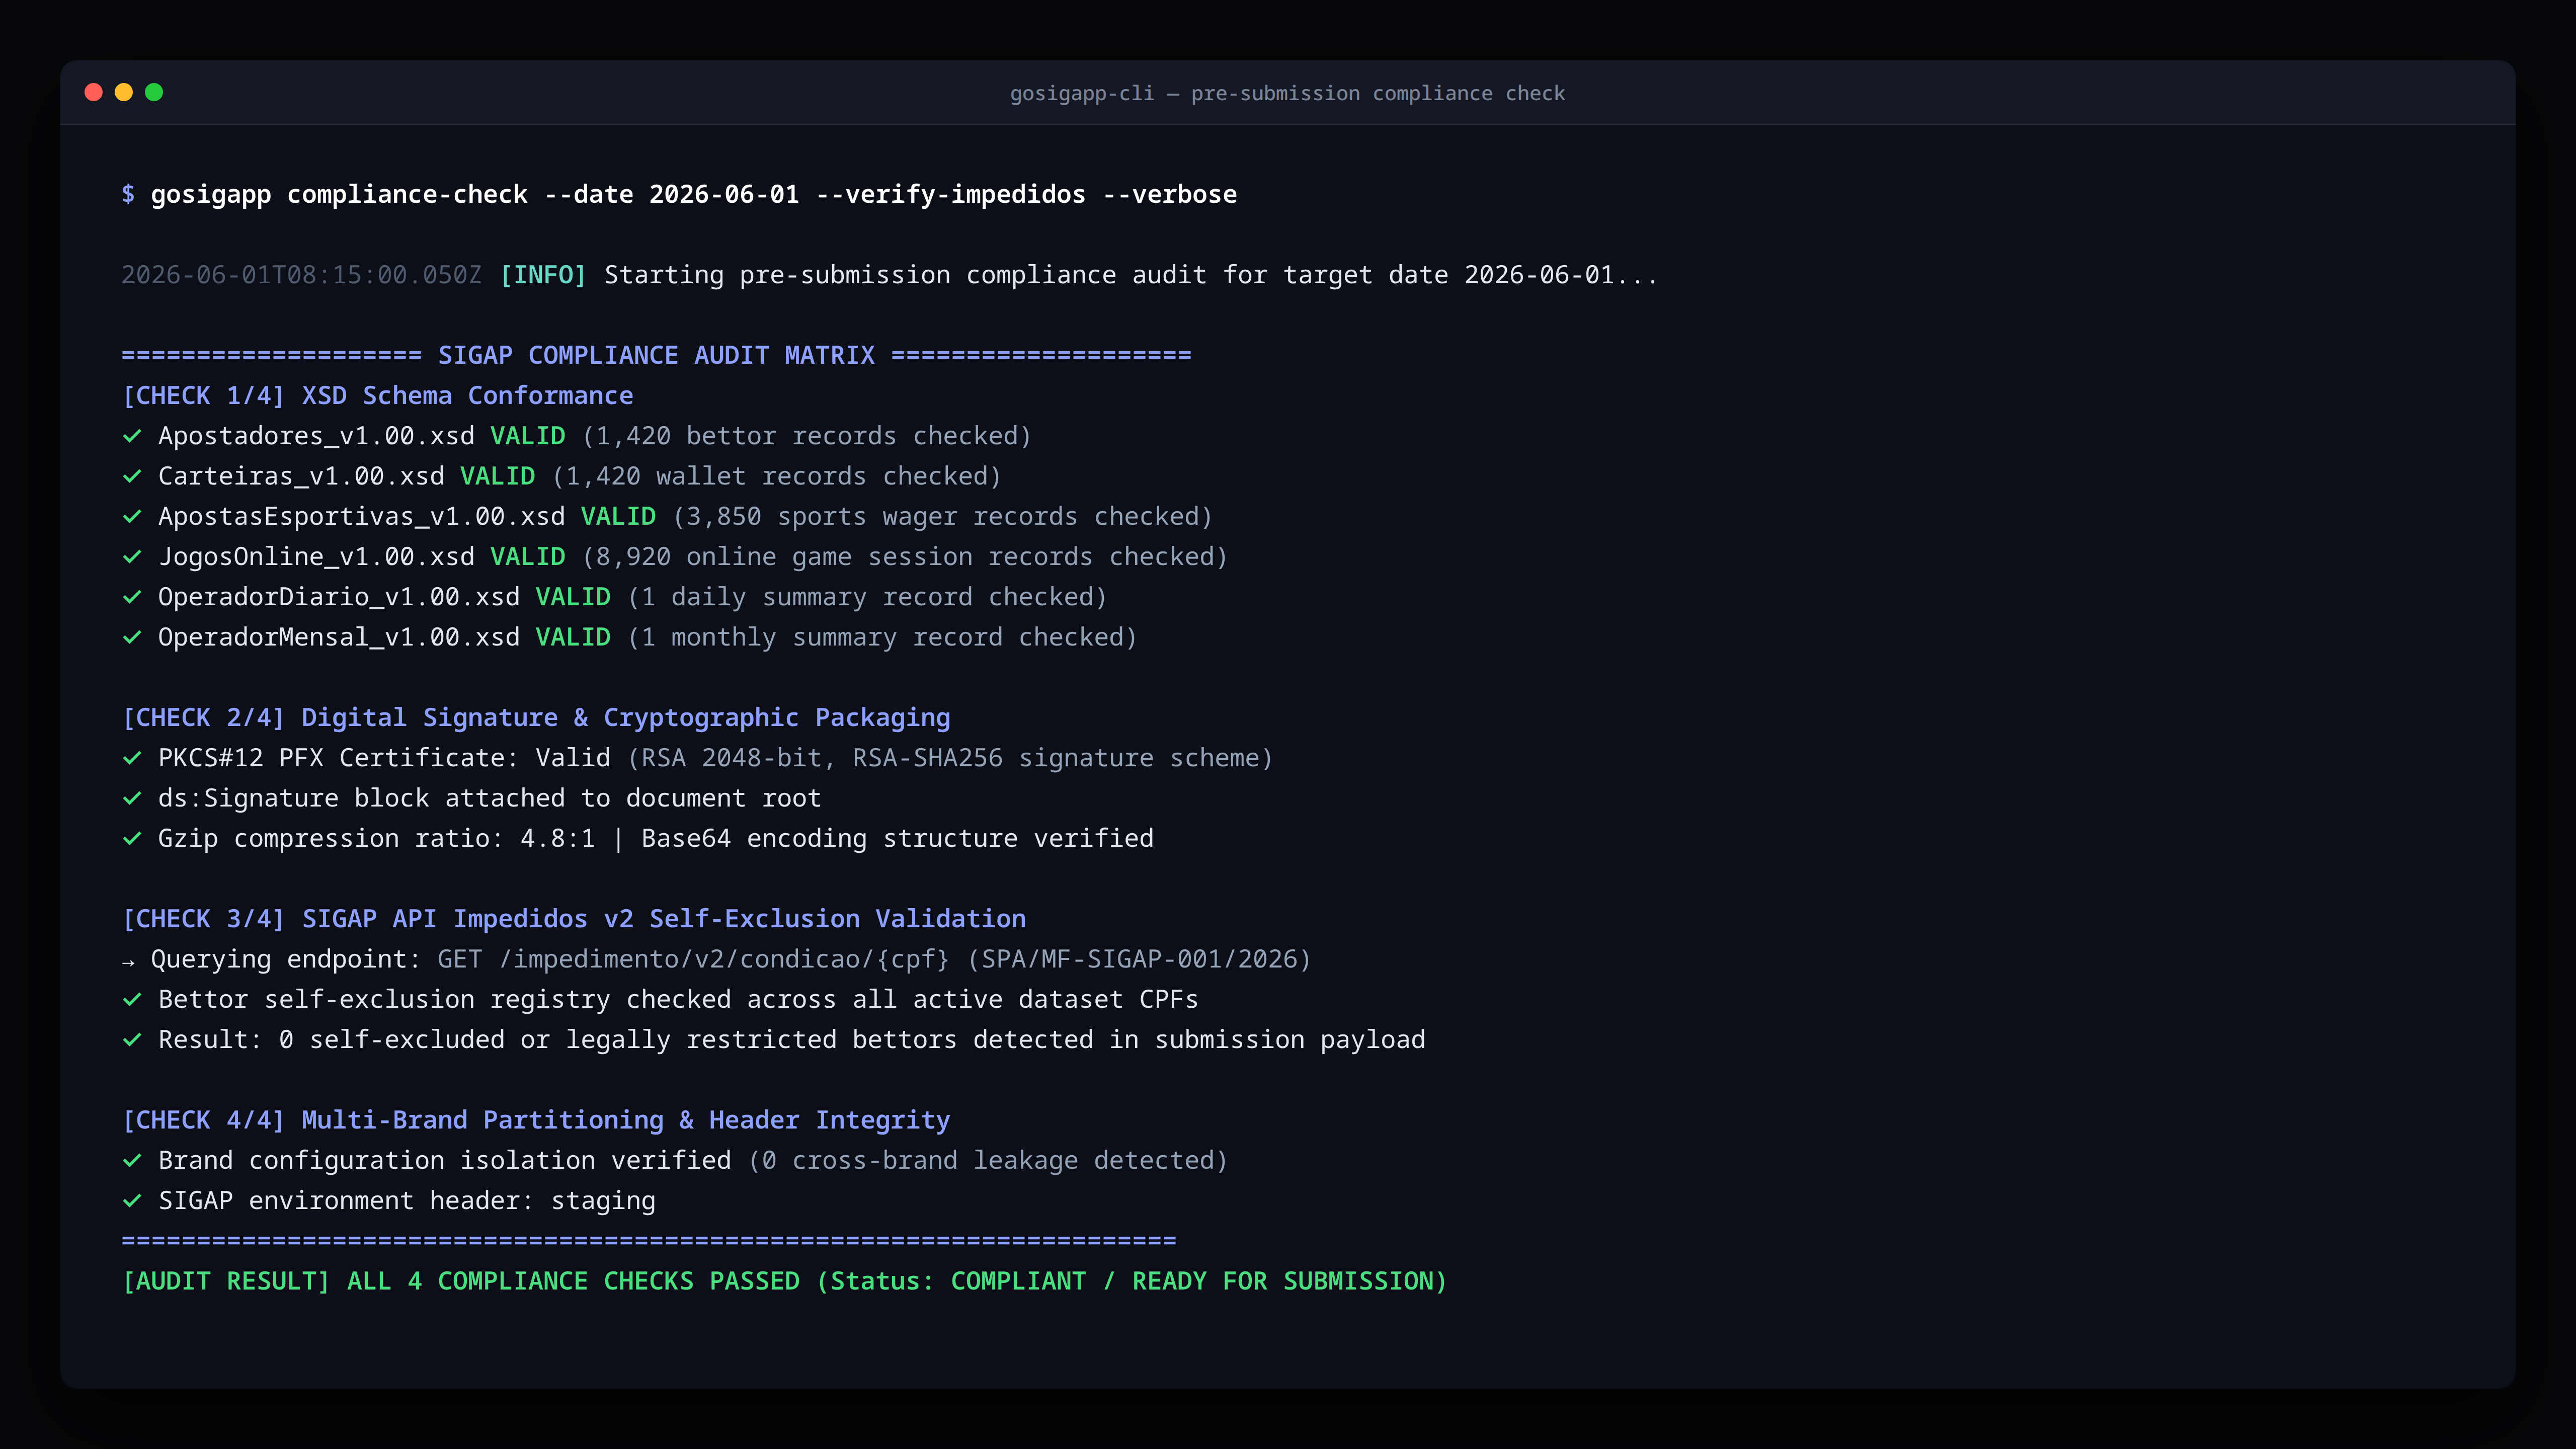2576x1449 pixels.
Task: Click the OperadorDiario_v1.00.xsd file name
Action: coord(339,597)
